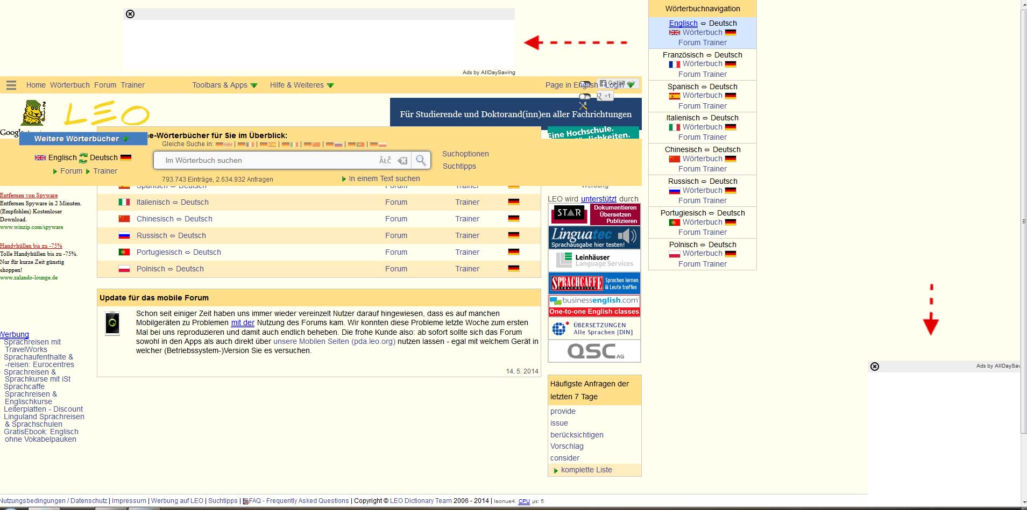
Task: Open special characters ÄŁĆ keyboard icon
Action: (385, 160)
